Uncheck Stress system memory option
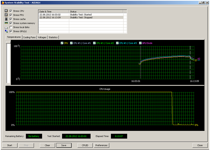The width and height of the screenshot is (210, 150). (11, 23)
